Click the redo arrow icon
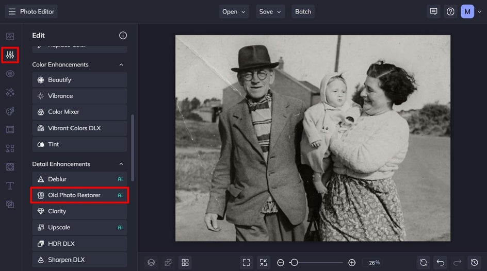 pyautogui.click(x=457, y=262)
